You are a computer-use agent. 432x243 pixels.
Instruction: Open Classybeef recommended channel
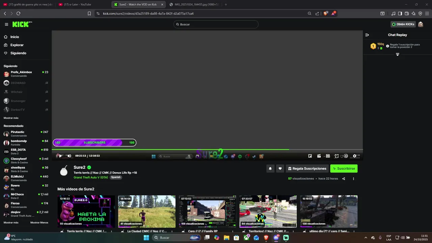[x=26, y=160]
